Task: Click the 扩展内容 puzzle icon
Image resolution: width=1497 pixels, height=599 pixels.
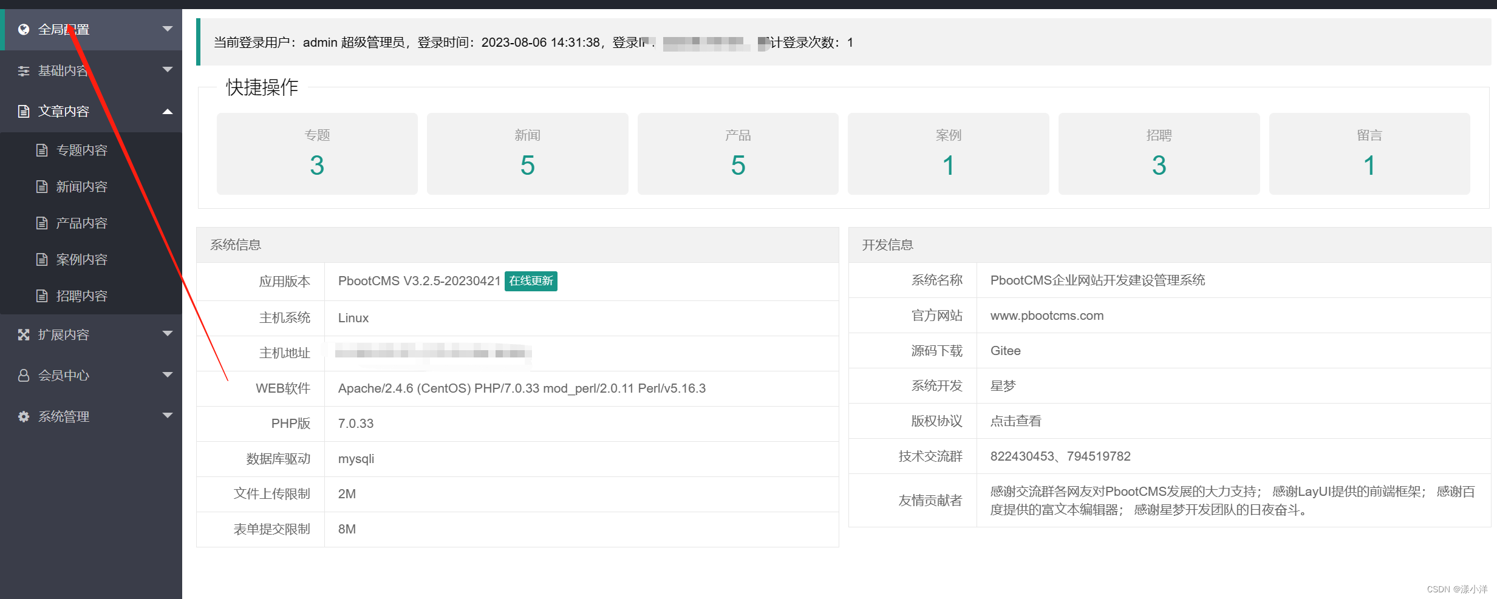Action: tap(23, 334)
